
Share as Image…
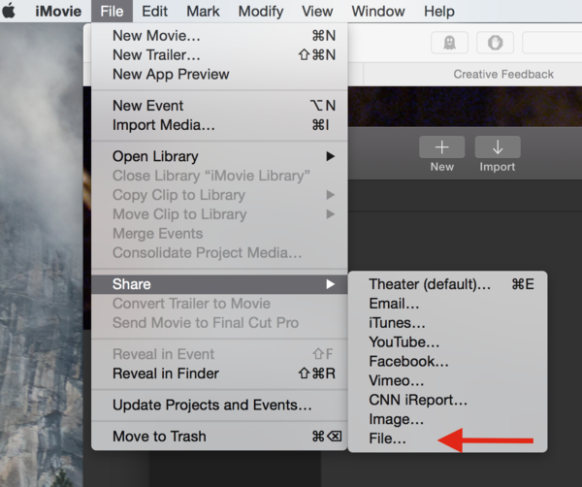[x=447, y=419]
